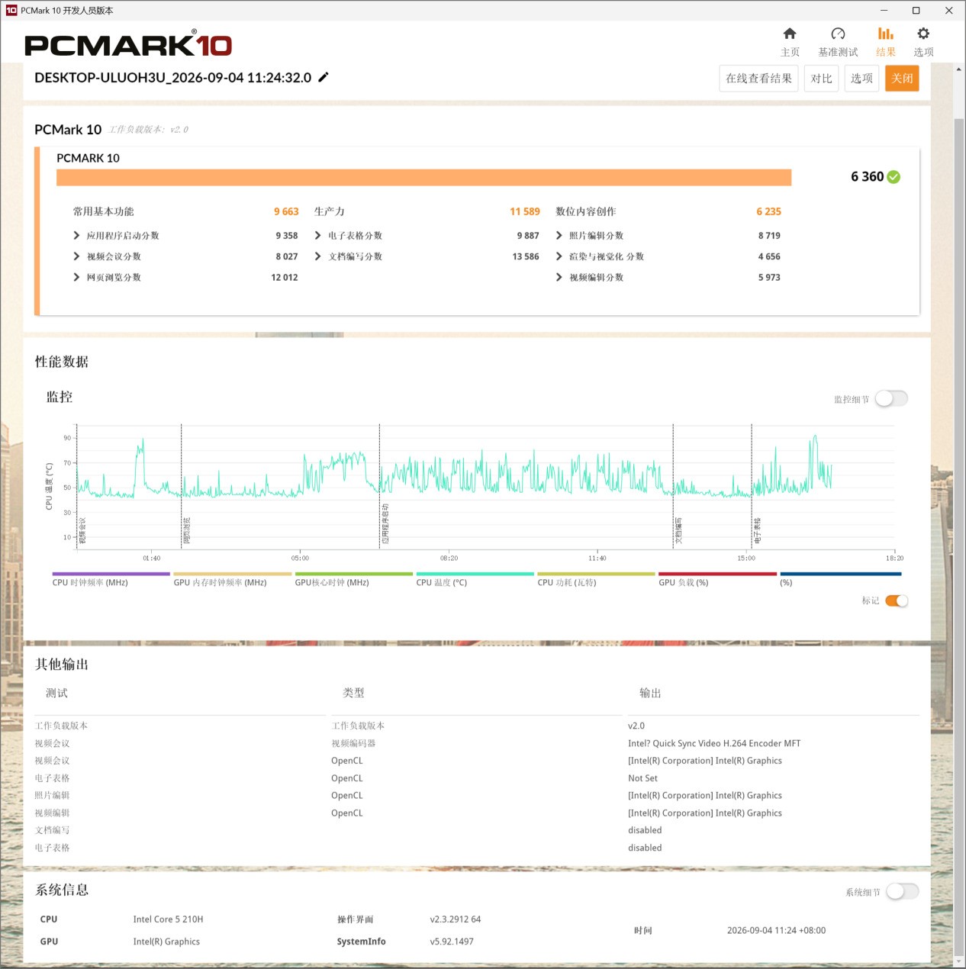Image resolution: width=966 pixels, height=969 pixels.
Task: Expand 应用程序启动分数 row
Action: [76, 236]
